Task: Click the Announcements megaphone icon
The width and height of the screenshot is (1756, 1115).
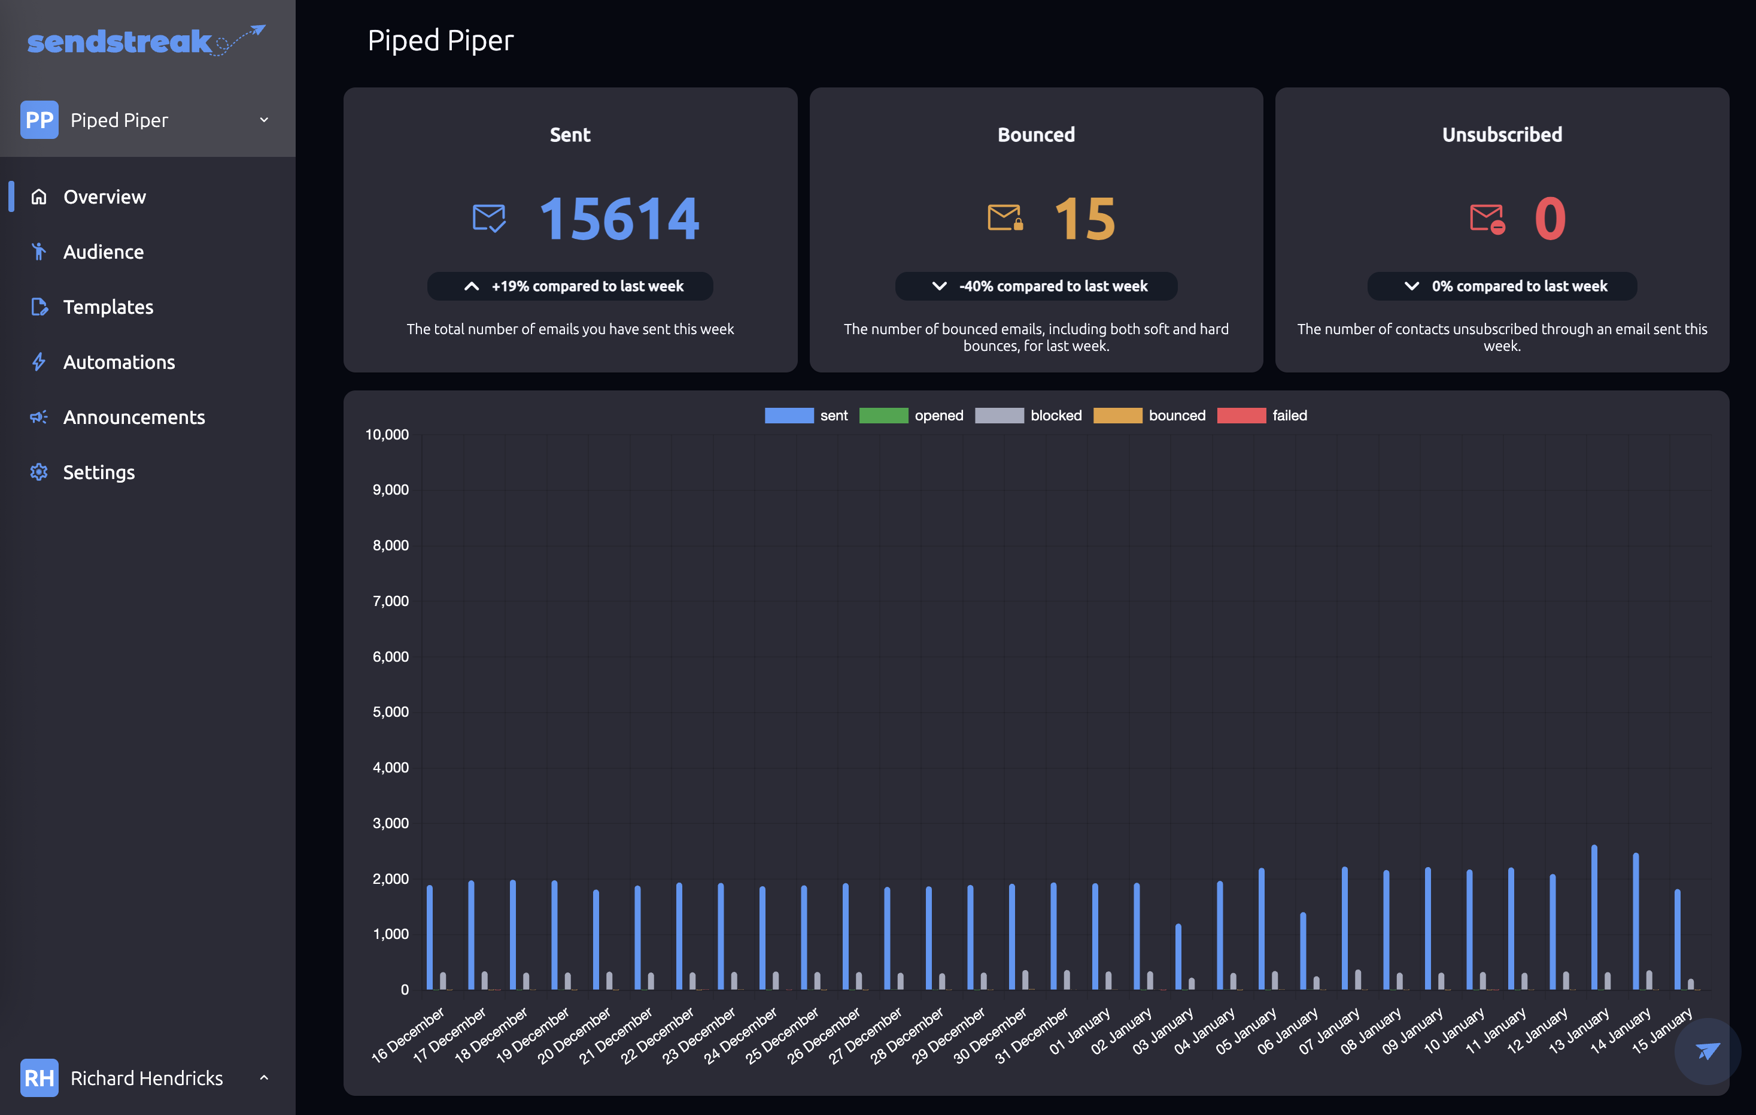Action: click(39, 417)
